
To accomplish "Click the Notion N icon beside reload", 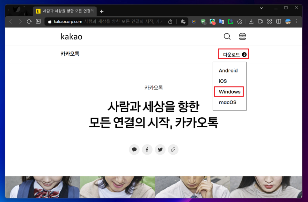I will (x=38, y=21).
